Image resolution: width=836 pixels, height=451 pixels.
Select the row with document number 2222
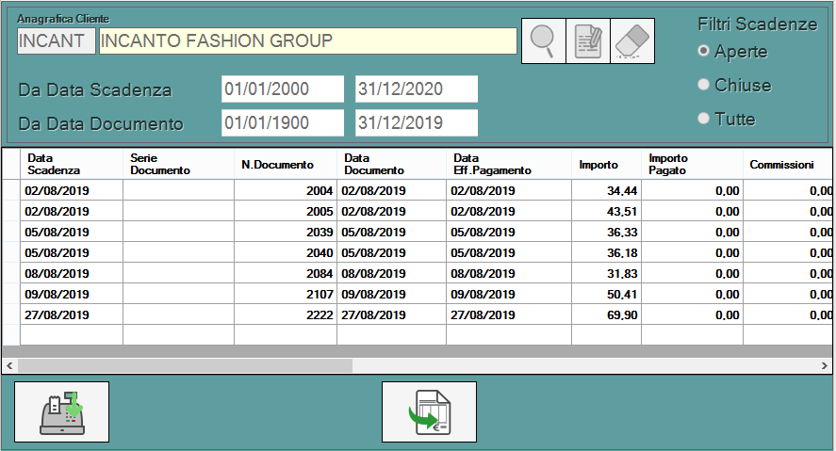coord(285,314)
